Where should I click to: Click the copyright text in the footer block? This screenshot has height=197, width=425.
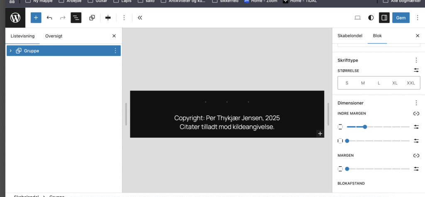[227, 118]
